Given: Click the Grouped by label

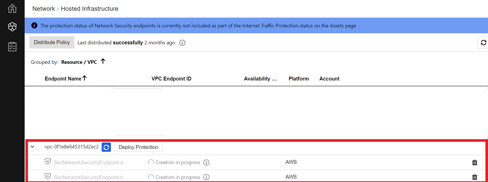Looking at the screenshot, I should click(x=44, y=62).
